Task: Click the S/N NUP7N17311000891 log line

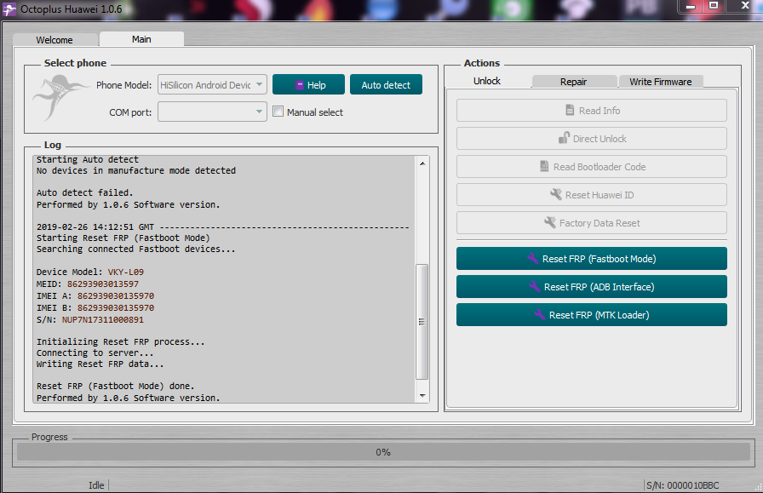Action: [90, 320]
